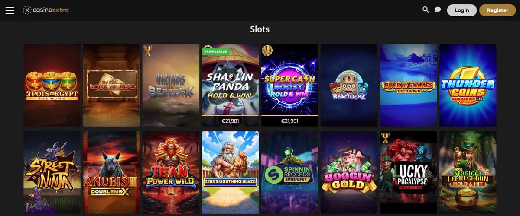Viewport: 520px width, 216px height.
Task: Open Book of Flames Hold & Win
Action: coord(409,85)
